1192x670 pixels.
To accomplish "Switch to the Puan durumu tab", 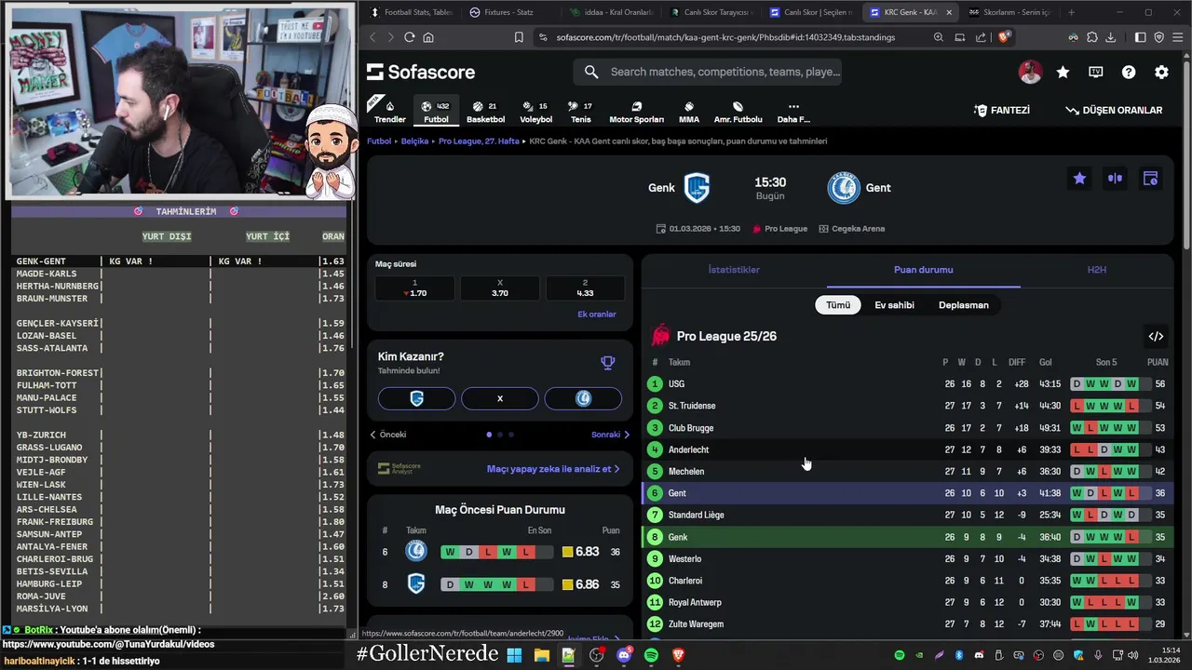I will 923,270.
